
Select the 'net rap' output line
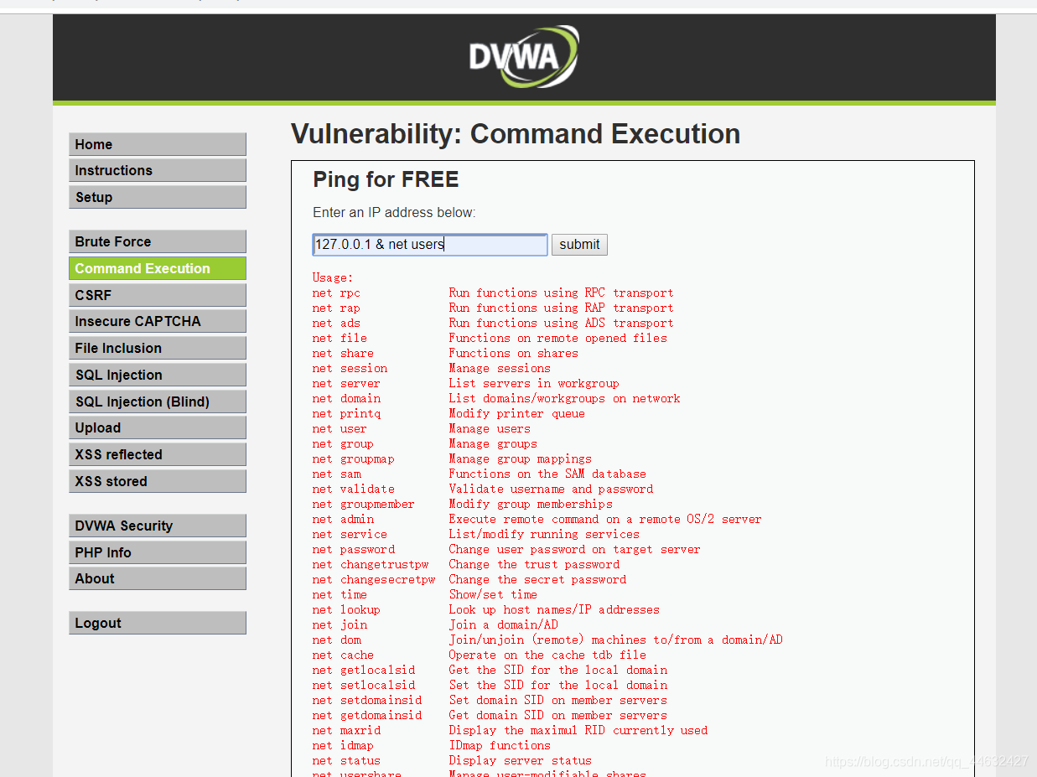point(493,308)
